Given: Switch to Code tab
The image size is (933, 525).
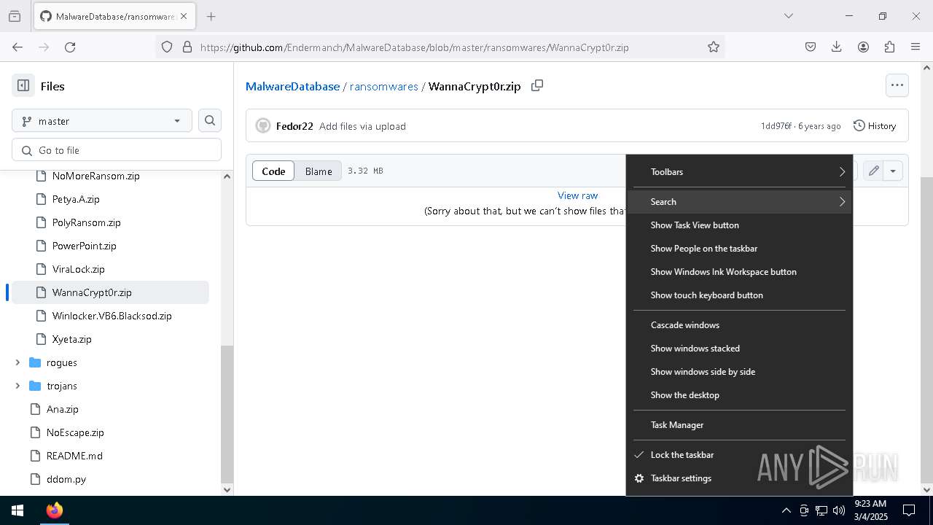Looking at the screenshot, I should click(273, 171).
